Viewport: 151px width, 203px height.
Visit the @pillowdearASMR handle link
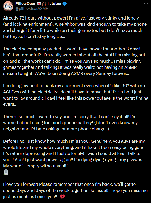point(32,9)
